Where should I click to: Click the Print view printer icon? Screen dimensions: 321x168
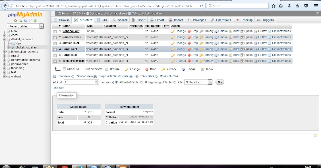click(55, 77)
